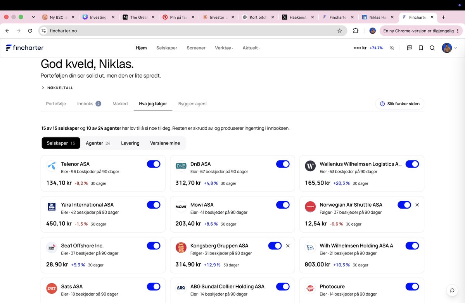Image resolution: width=465 pixels, height=303 pixels.
Task: Open the Verktøy dropdown menu
Action: point(224,48)
